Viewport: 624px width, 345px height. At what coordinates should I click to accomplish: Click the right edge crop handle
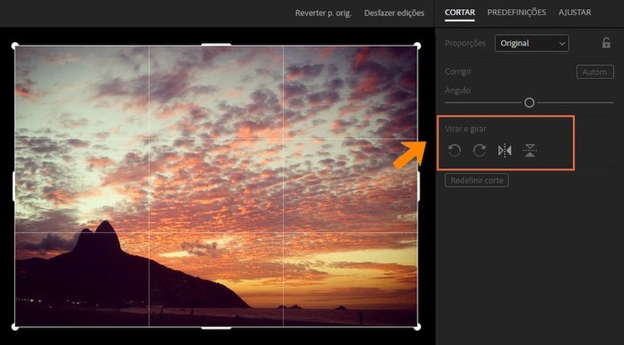coord(418,186)
